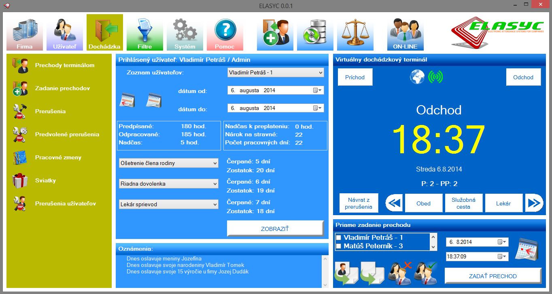This screenshot has width=552, height=294.
Task: Open the Filtre funnel section
Action: (x=145, y=33)
